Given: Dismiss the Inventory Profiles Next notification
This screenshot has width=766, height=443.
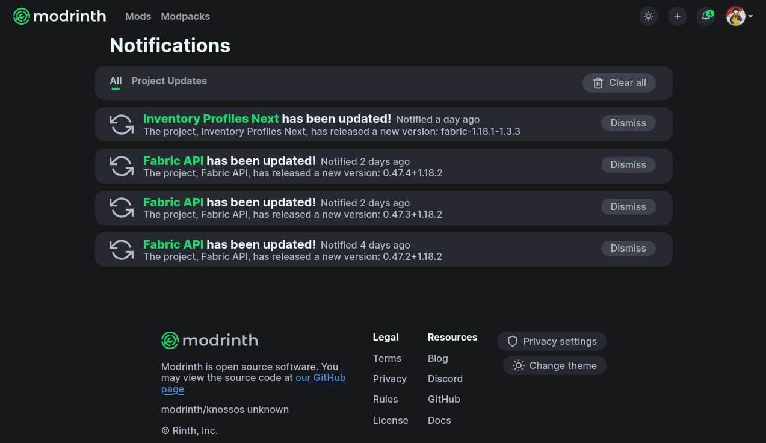Looking at the screenshot, I should click(x=628, y=123).
